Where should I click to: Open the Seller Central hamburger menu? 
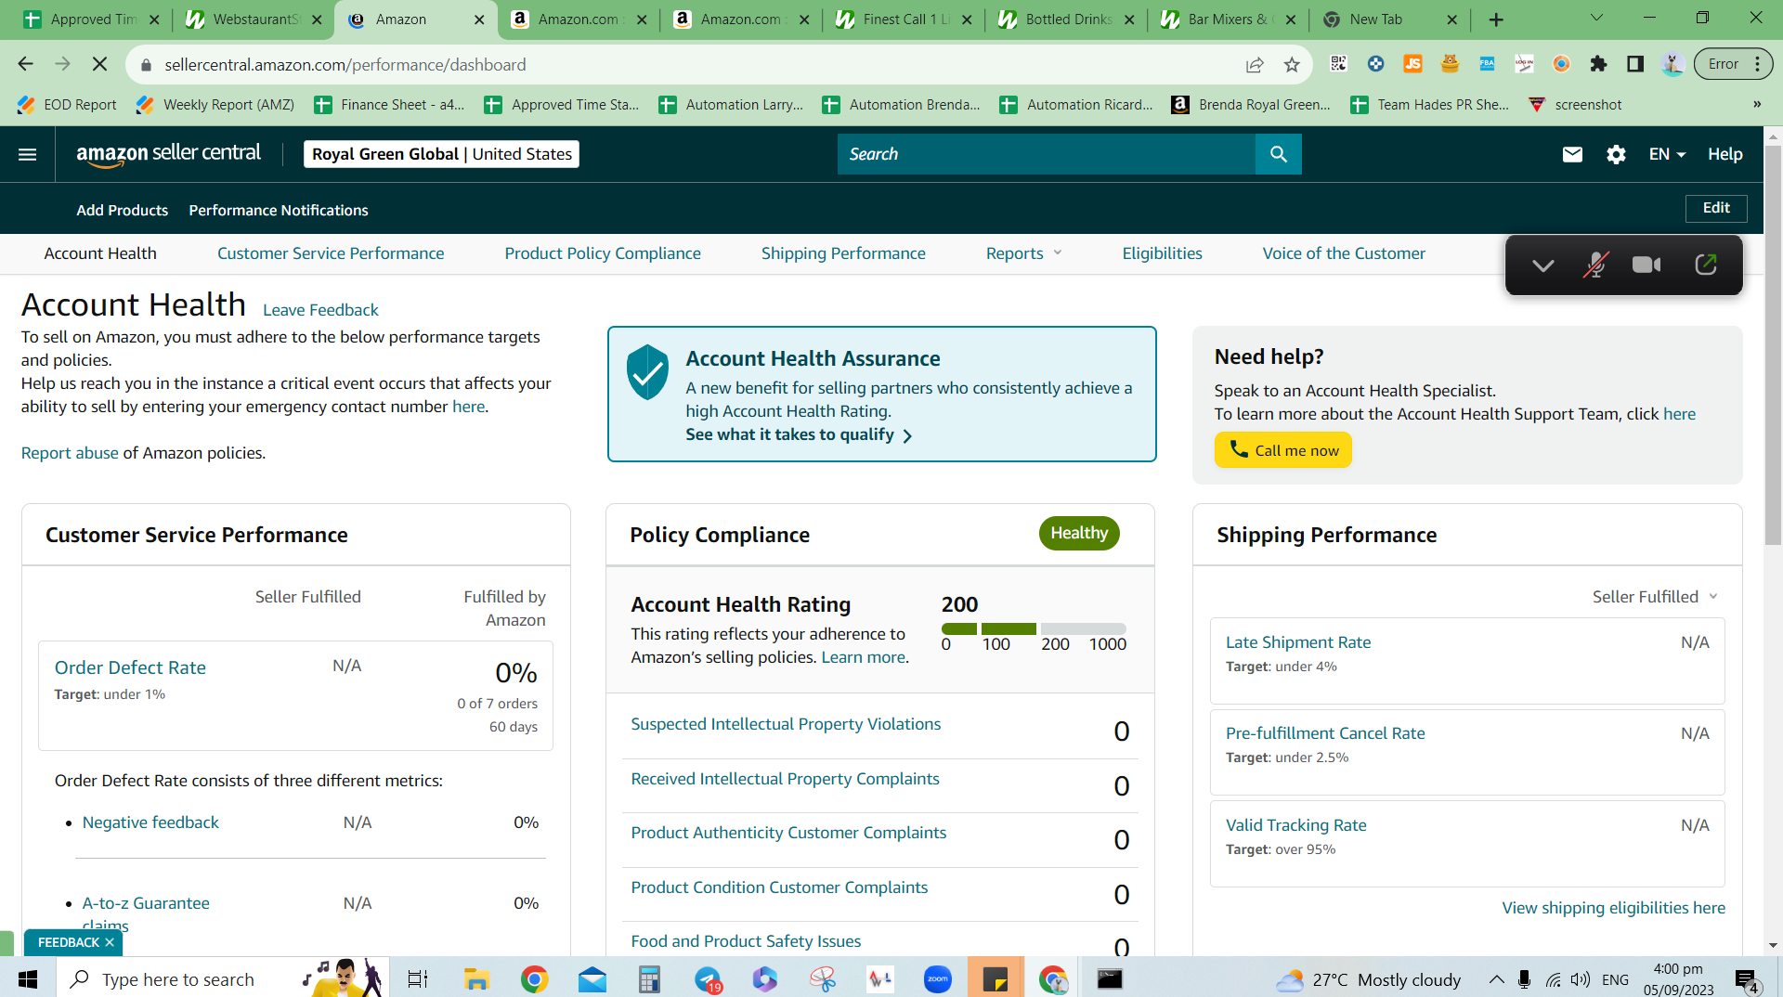click(28, 154)
